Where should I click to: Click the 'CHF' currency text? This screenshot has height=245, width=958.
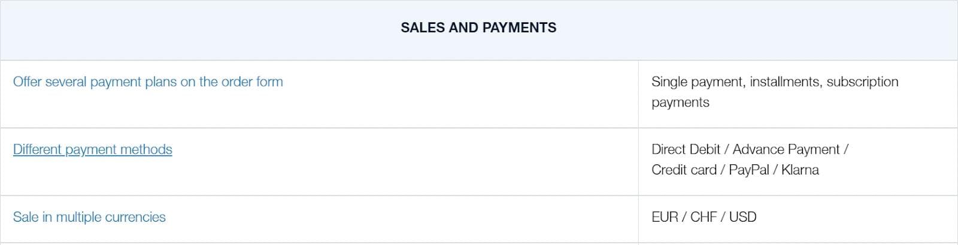(704, 217)
